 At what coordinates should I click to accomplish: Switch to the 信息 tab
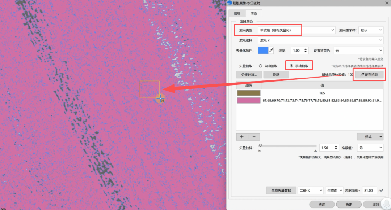pos(237,13)
